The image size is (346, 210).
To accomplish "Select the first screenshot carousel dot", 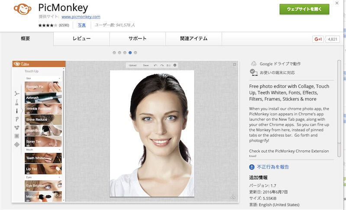I will (114, 52).
